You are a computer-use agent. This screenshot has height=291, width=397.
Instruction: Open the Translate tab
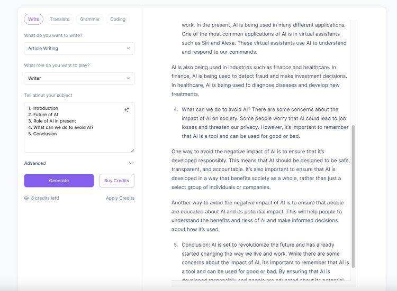[x=59, y=19]
